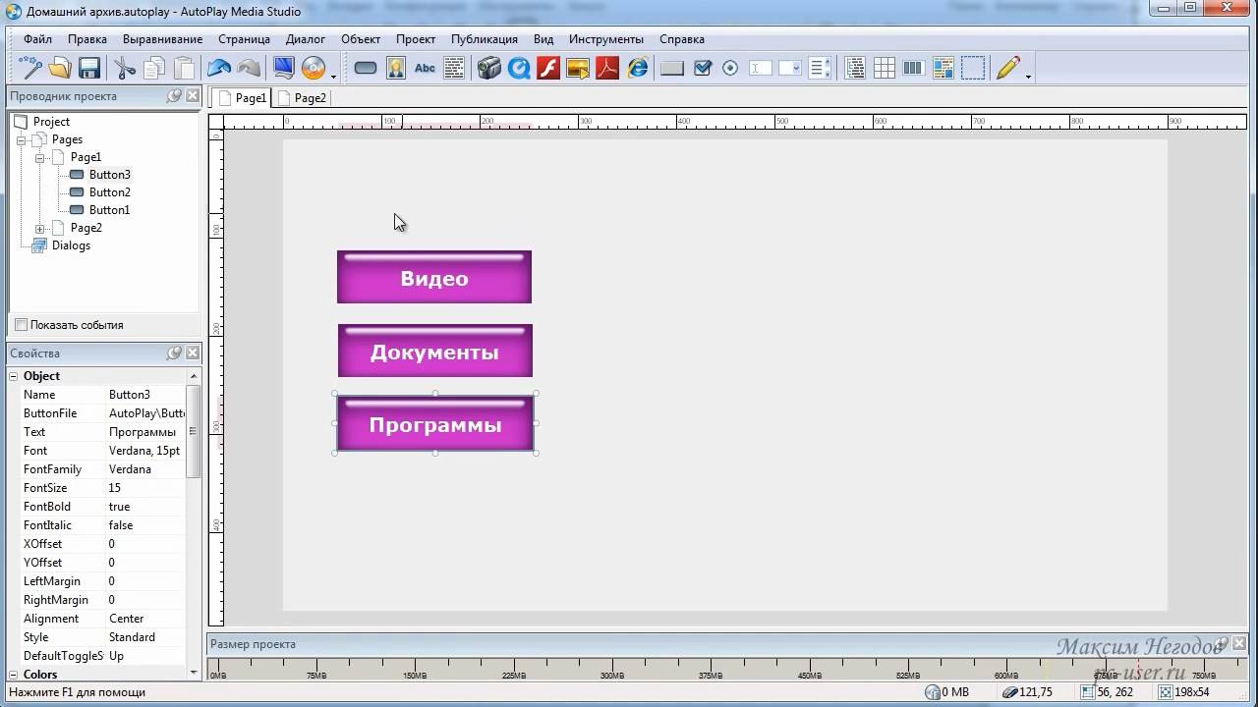Screen dimensions: 1258x707
Task: Expand the Page2 tree node
Action: (x=40, y=229)
